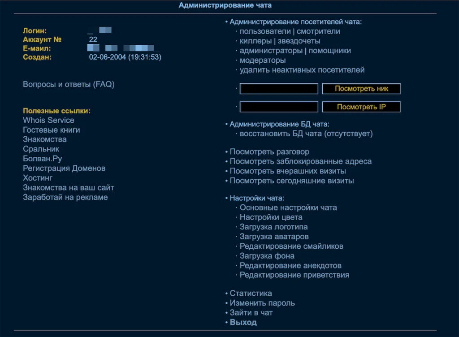
Task: Click the Посмотреть ник button
Action: click(x=361, y=89)
